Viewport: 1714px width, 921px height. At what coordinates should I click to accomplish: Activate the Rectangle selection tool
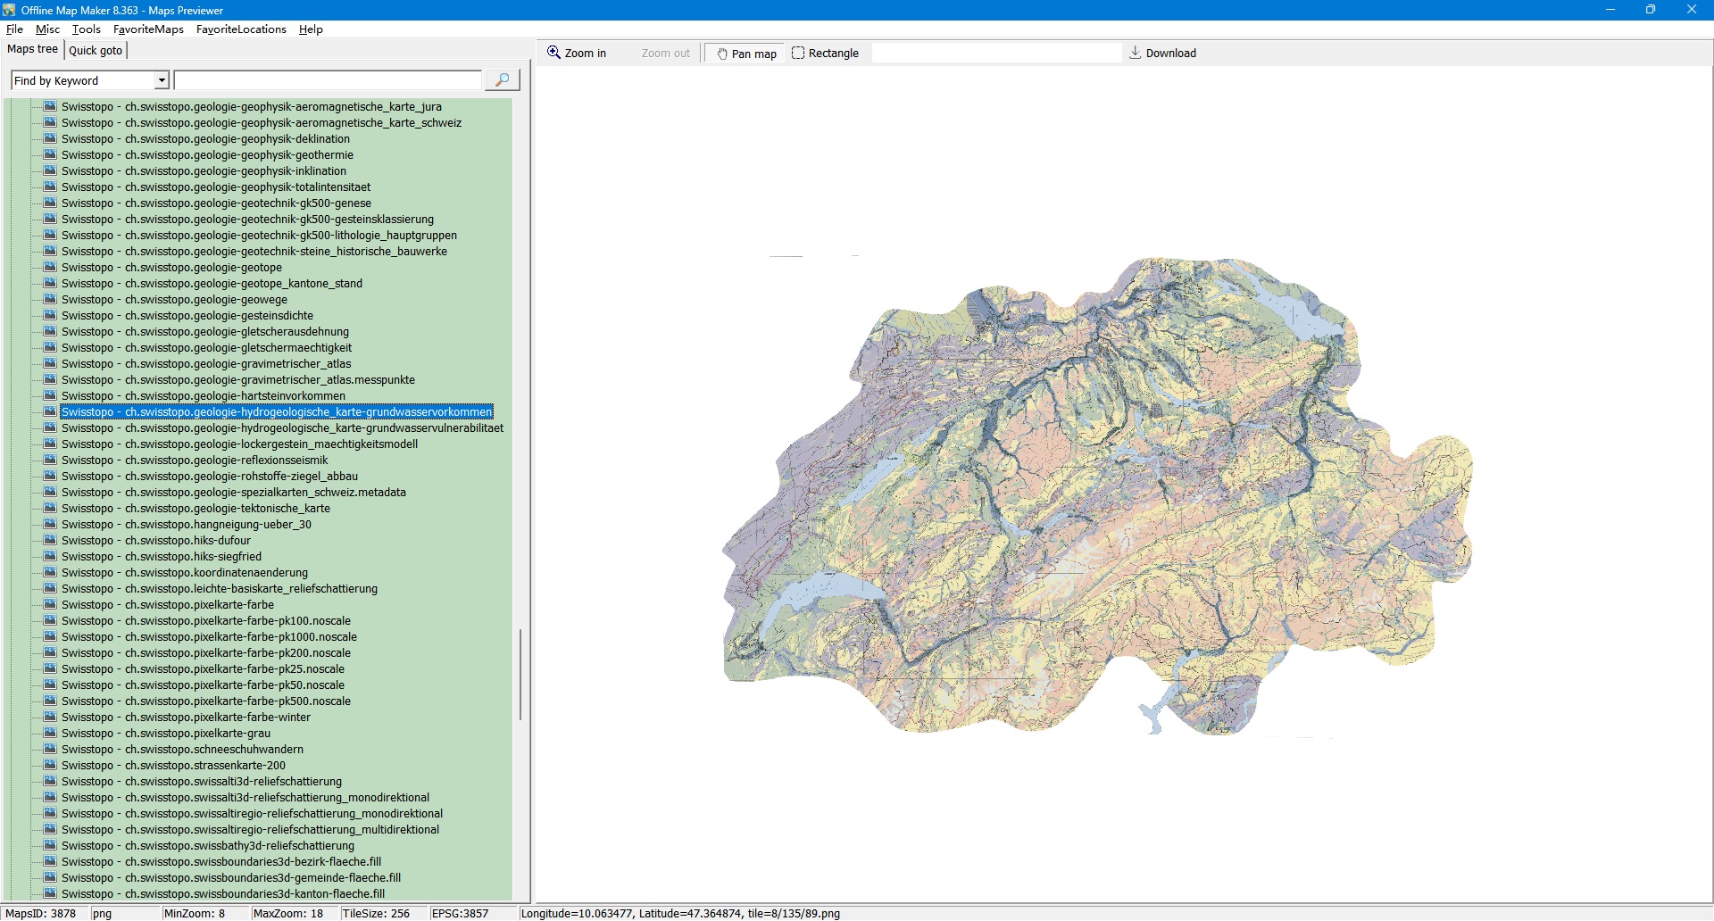pyautogui.click(x=825, y=54)
